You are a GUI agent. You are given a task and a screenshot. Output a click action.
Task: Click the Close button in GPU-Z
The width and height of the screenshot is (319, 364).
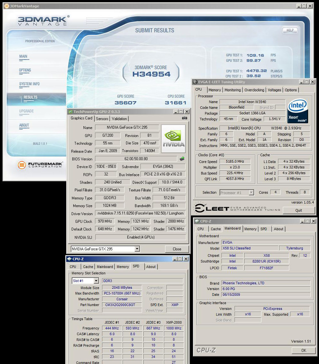[x=177, y=249]
